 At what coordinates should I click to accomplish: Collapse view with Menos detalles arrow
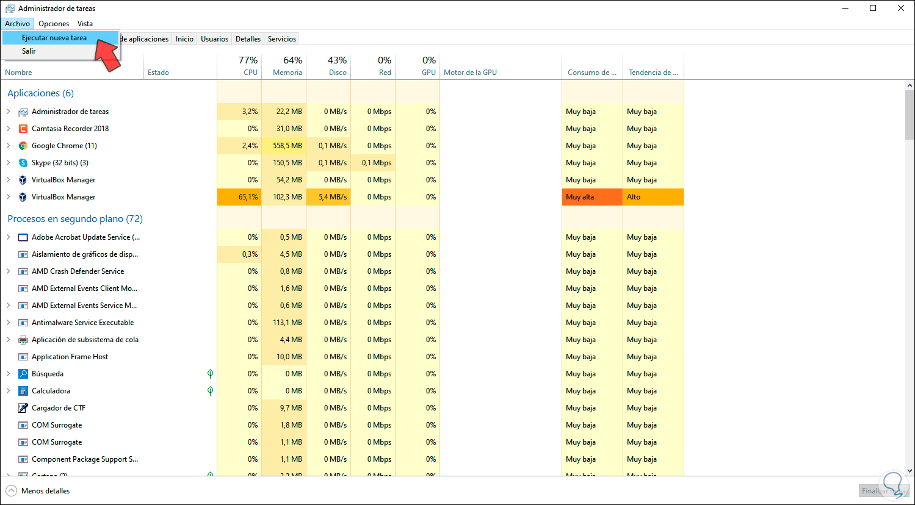11,491
